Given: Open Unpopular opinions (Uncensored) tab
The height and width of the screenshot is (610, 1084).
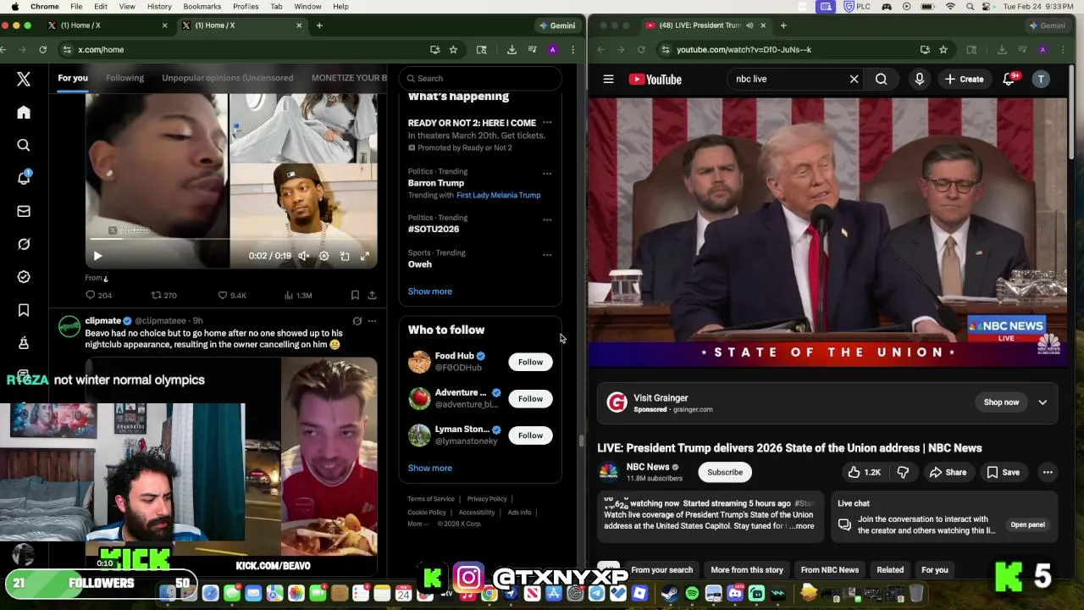Looking at the screenshot, I should [x=227, y=78].
